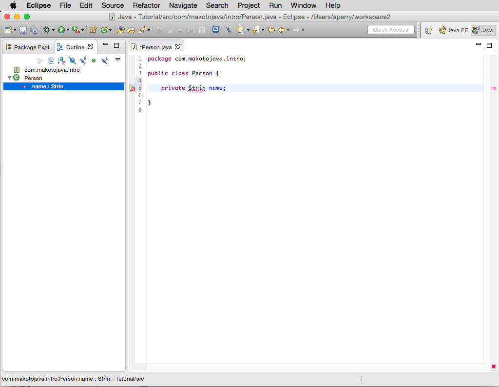Image resolution: width=499 pixels, height=387 pixels.
Task: Toggle Hide Fields in Outline toolbar
Action: coord(72,61)
